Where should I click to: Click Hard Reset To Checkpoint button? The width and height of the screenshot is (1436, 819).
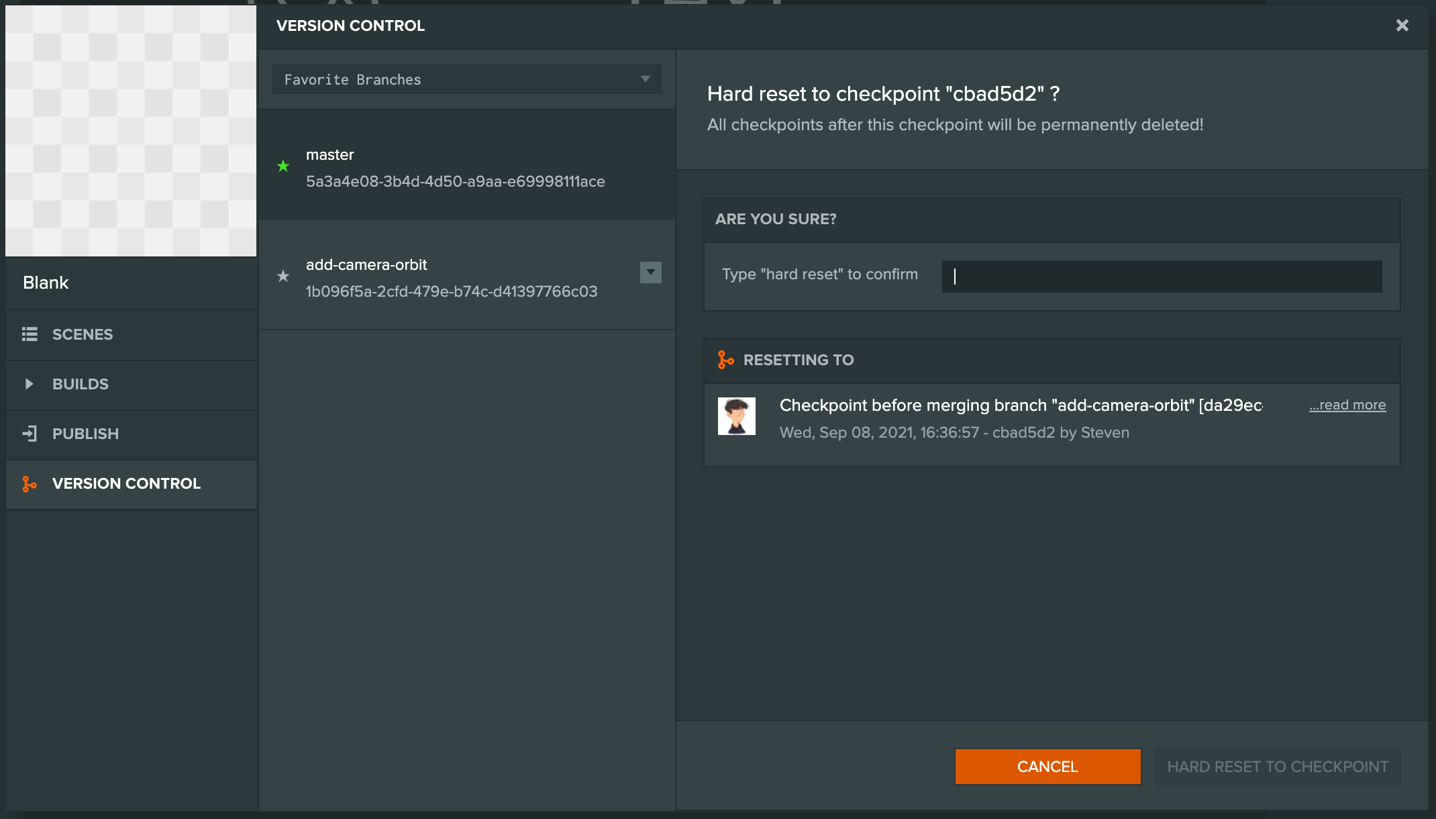[x=1278, y=767]
